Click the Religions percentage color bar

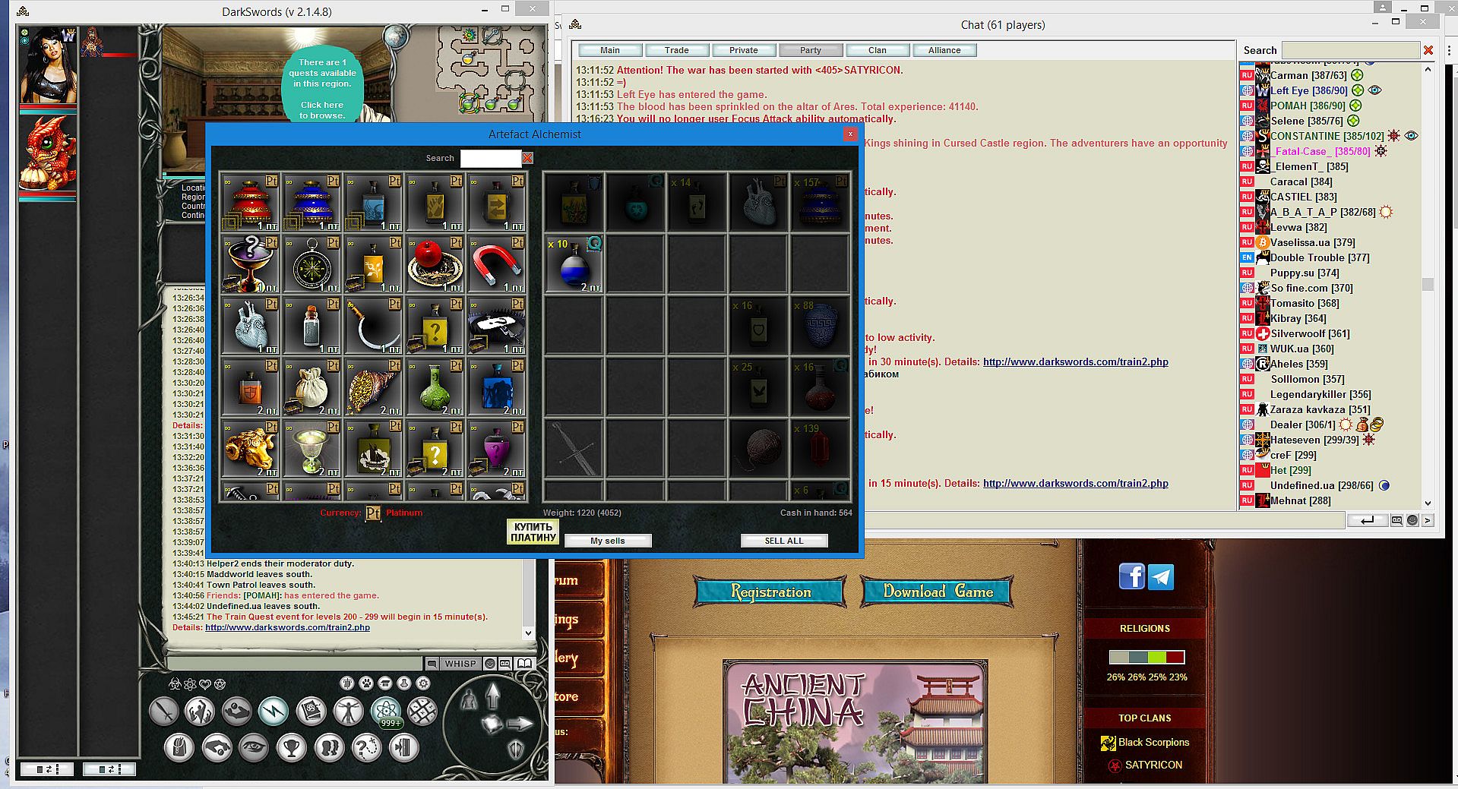point(1146,657)
